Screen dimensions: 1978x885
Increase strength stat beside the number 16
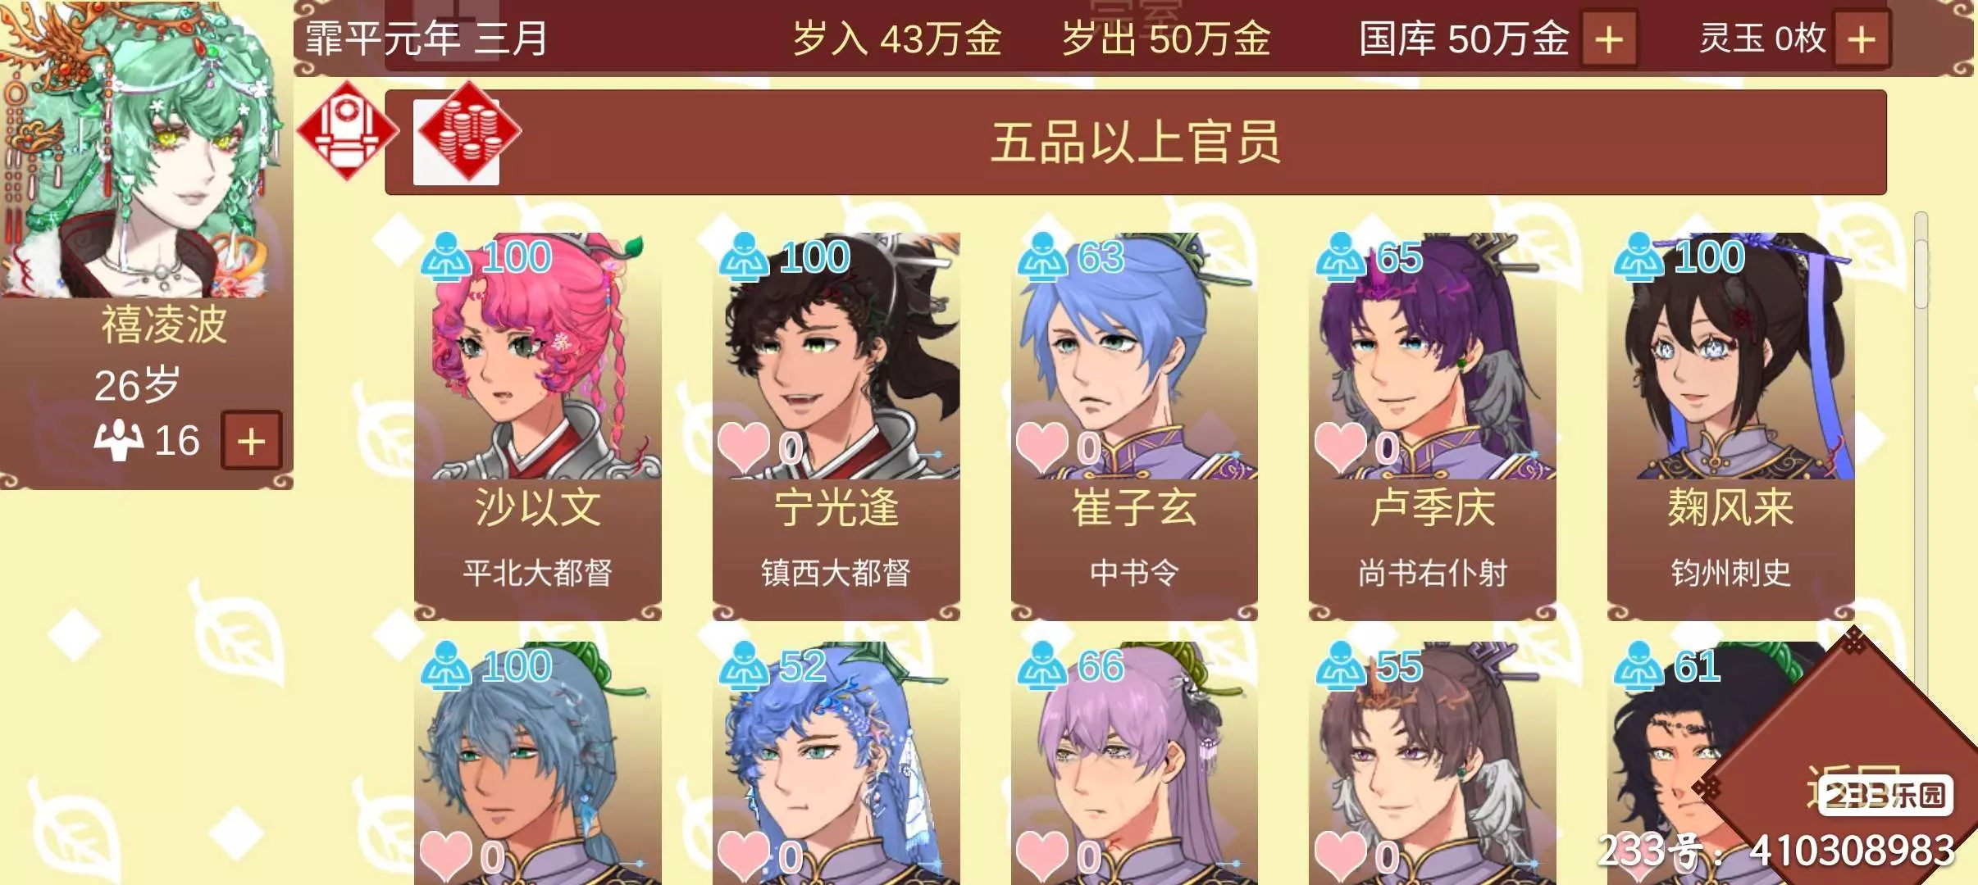[x=251, y=441]
